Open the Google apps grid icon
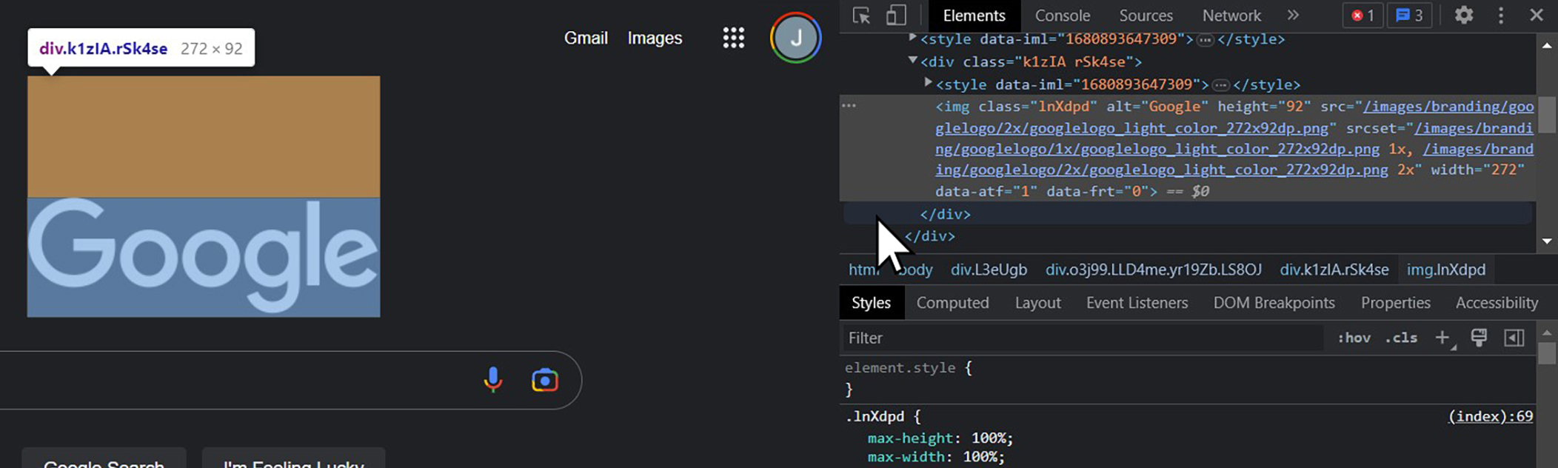The width and height of the screenshot is (1558, 468). [733, 38]
